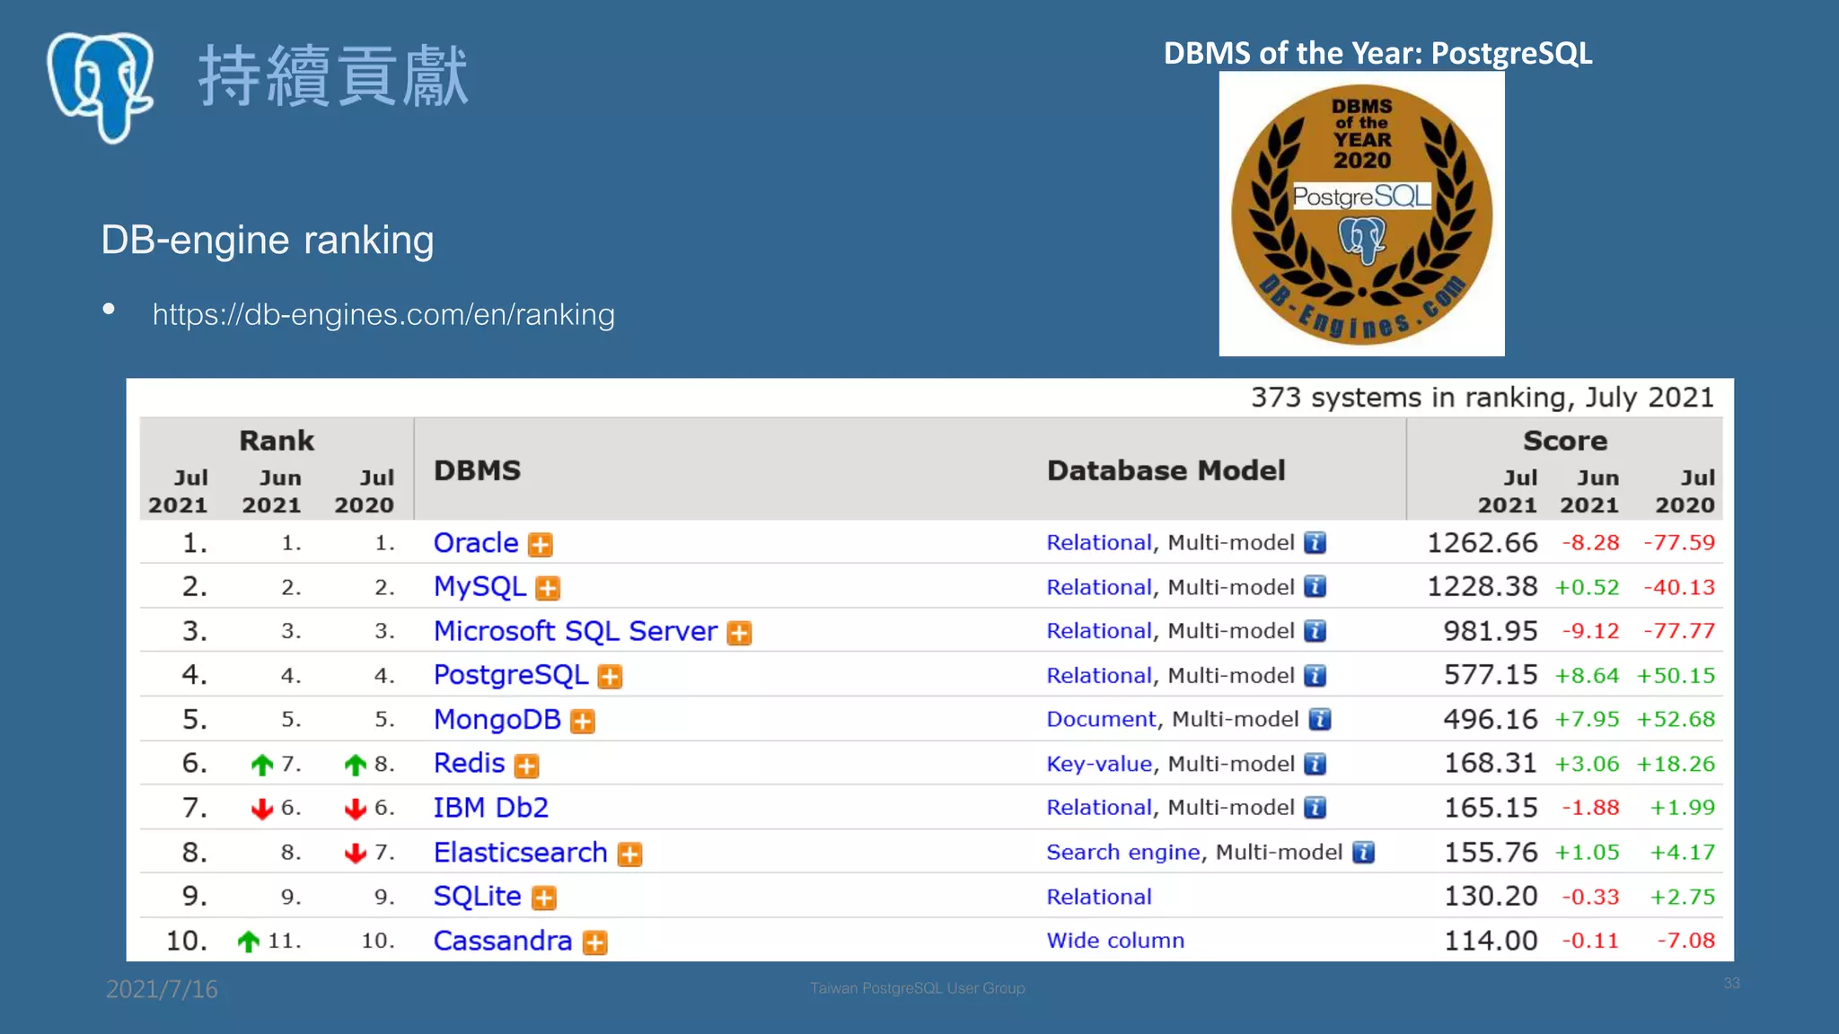Click the info icon in the Oracle row
Image resolution: width=1839 pixels, height=1034 pixels.
[x=1315, y=542]
